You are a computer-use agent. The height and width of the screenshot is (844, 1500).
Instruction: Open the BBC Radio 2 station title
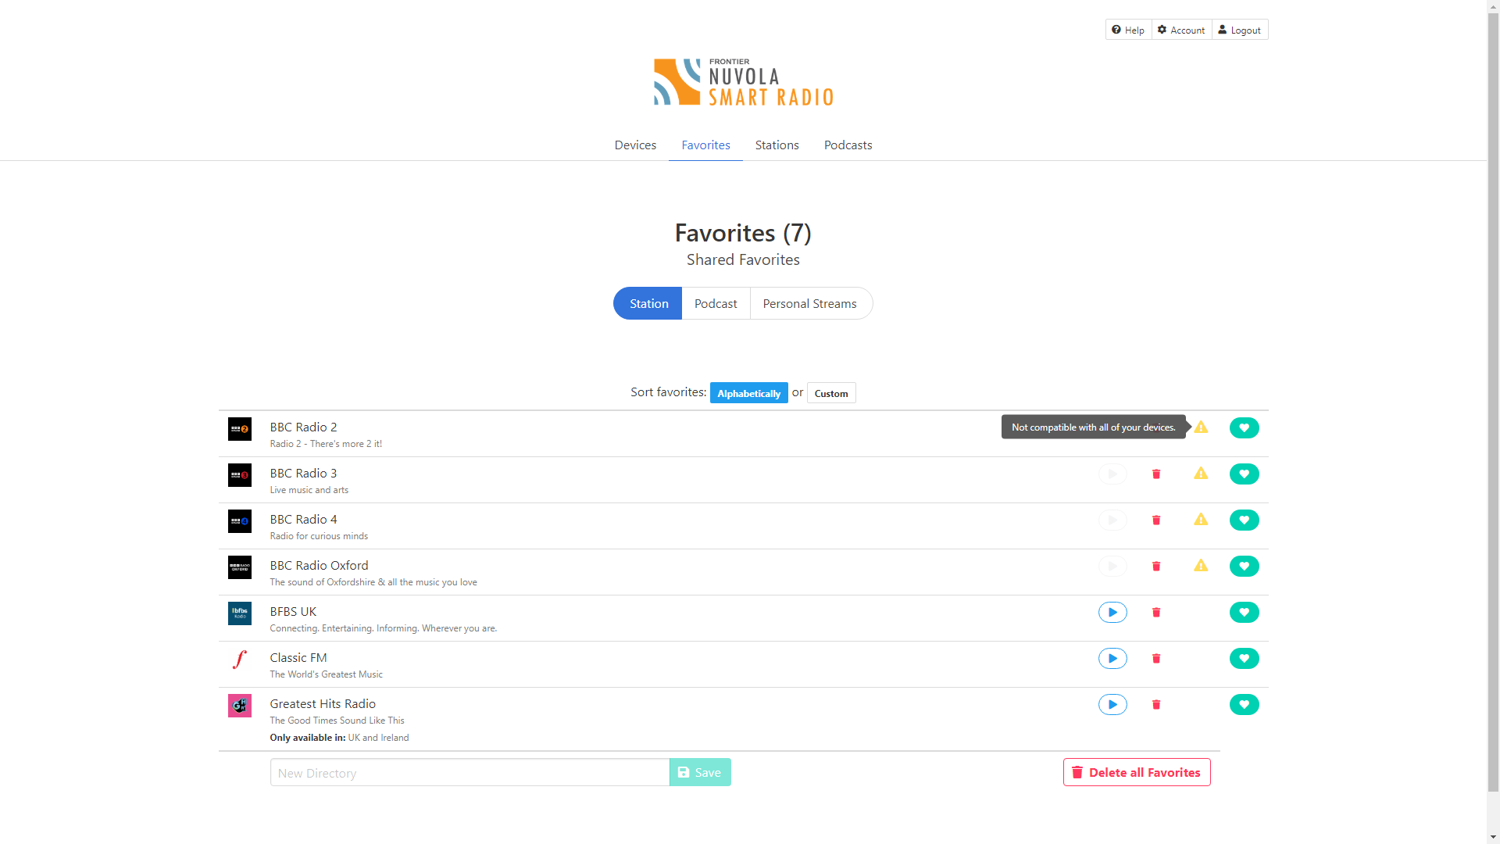303,427
